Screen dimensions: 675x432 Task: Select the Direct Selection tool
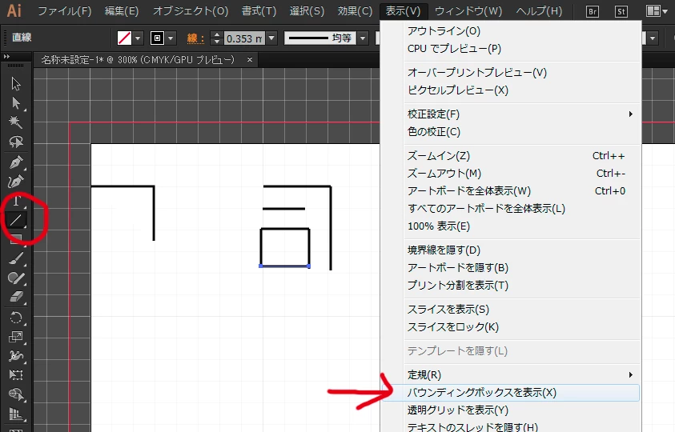tap(16, 103)
